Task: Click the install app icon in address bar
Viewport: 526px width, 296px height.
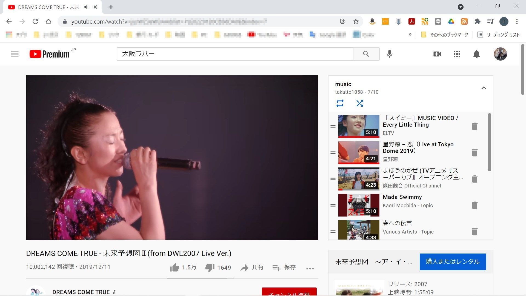Action: [342, 21]
